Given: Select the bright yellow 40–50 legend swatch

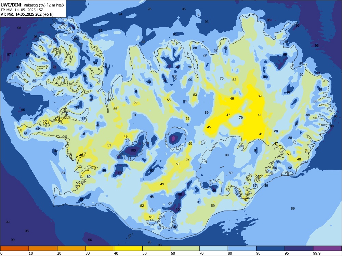Looking at the screenshot, I should tap(128, 248).
